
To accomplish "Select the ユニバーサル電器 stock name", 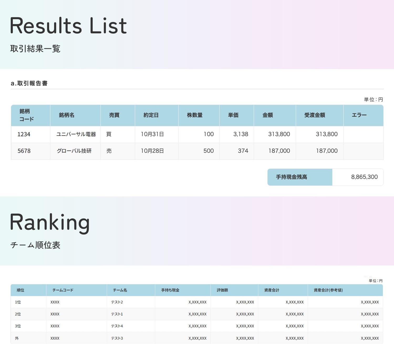I will [76, 134].
